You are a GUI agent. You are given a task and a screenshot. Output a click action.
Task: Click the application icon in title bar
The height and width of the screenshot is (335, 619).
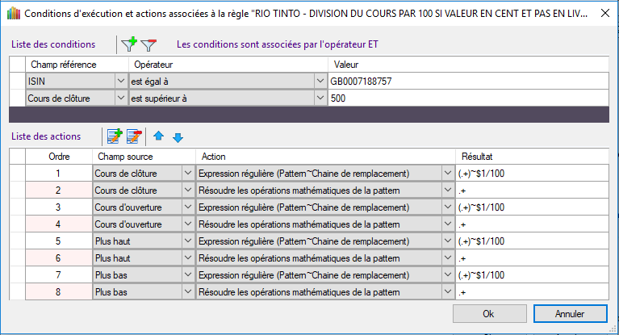(13, 14)
